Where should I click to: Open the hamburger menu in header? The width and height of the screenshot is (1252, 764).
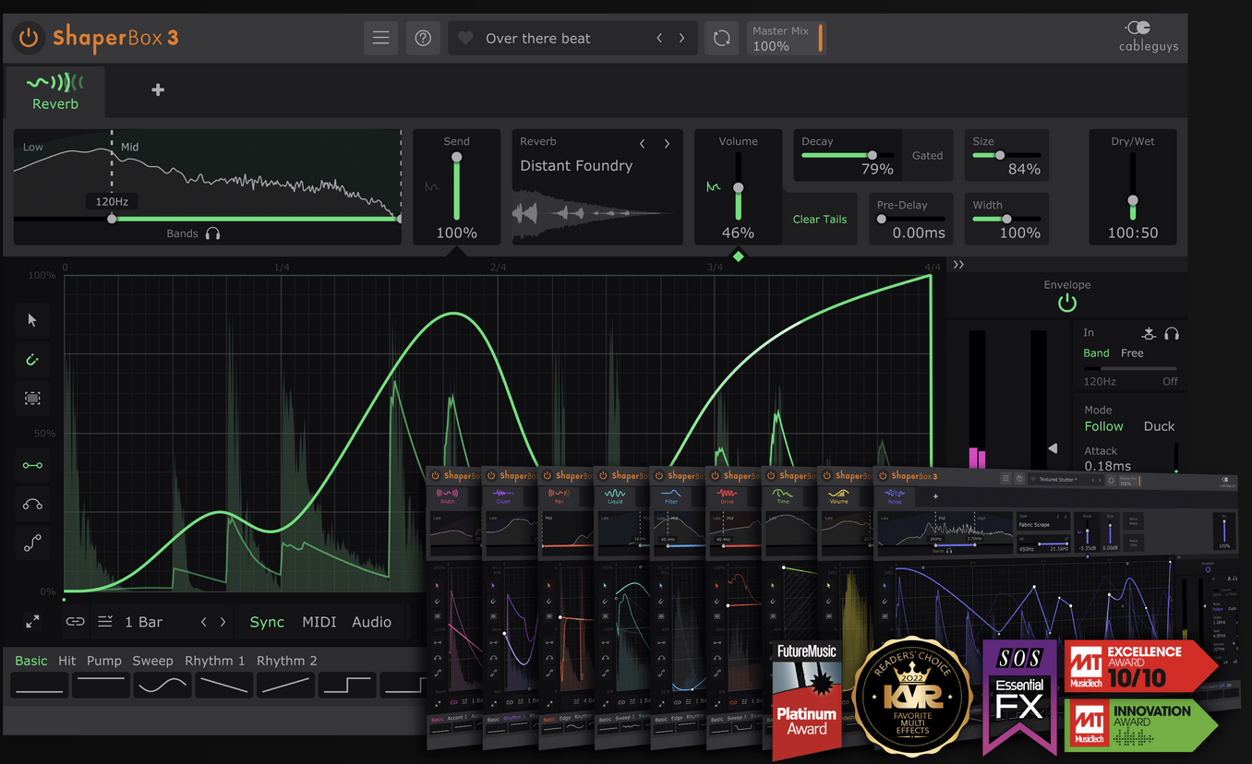[380, 38]
